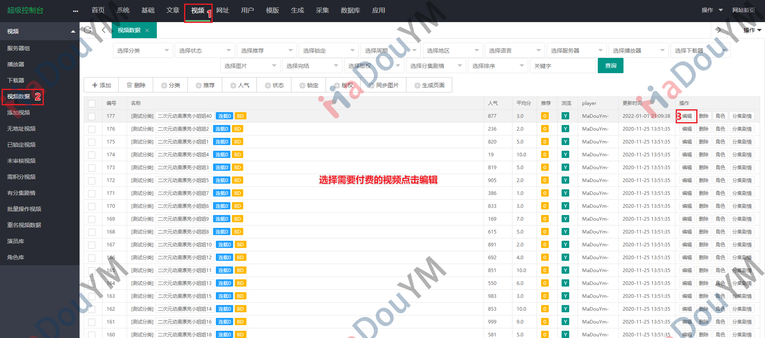Tick the select-all checkbox in table header
This screenshot has height=338, width=765.
pos(92,104)
